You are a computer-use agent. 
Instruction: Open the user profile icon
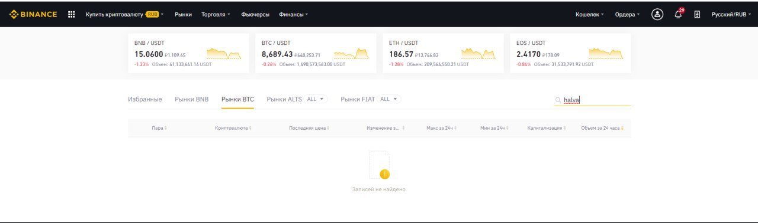[657, 14]
